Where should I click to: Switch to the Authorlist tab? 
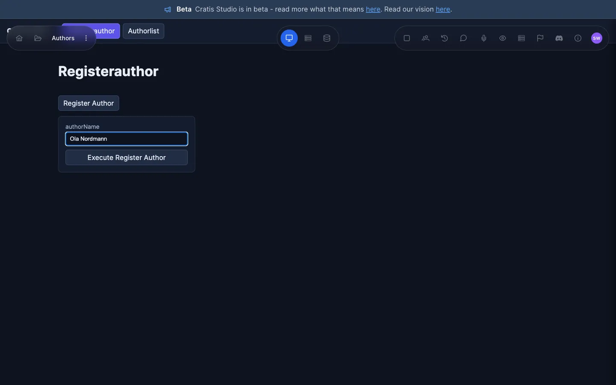(143, 31)
